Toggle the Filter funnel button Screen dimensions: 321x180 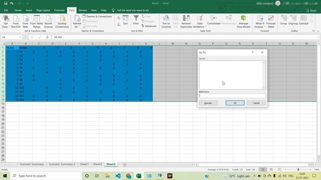(136, 20)
